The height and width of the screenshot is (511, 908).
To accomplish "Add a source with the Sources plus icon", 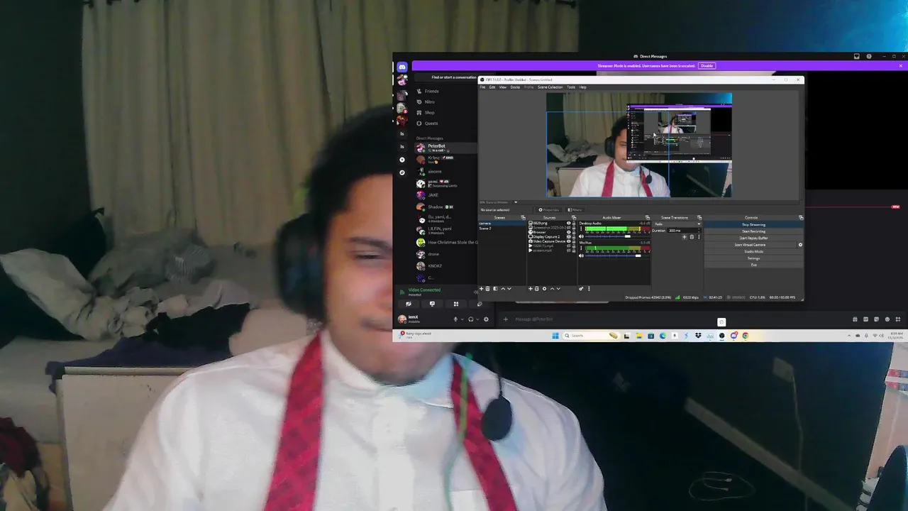I will coord(530,289).
